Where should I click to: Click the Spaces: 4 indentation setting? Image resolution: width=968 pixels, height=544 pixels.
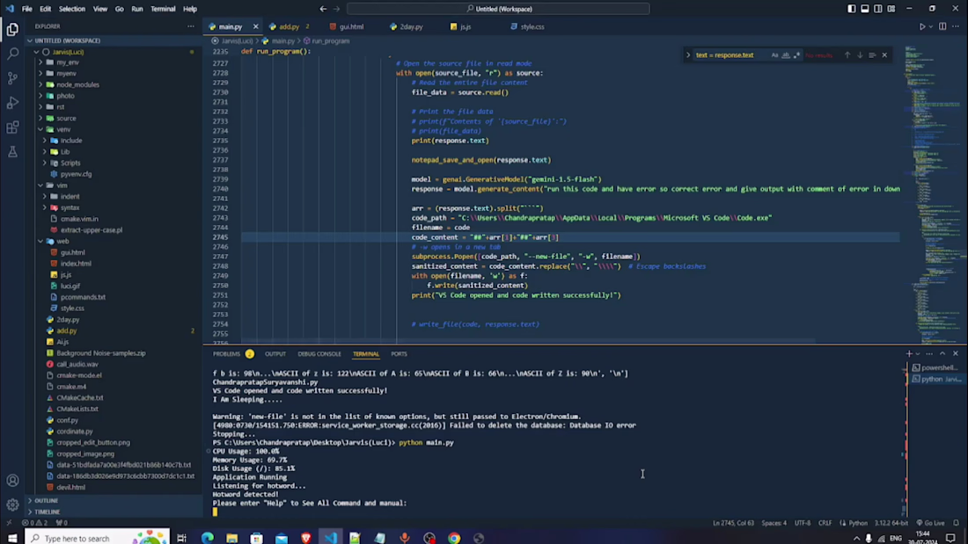(774, 523)
